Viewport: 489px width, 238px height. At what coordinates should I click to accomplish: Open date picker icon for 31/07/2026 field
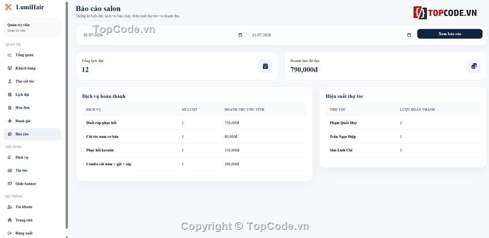(409, 35)
